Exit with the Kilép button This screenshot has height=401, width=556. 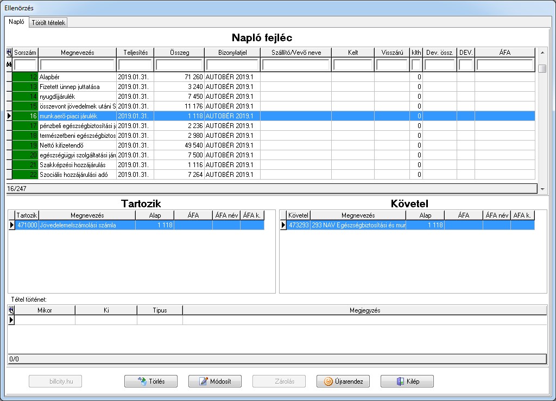[x=407, y=381]
